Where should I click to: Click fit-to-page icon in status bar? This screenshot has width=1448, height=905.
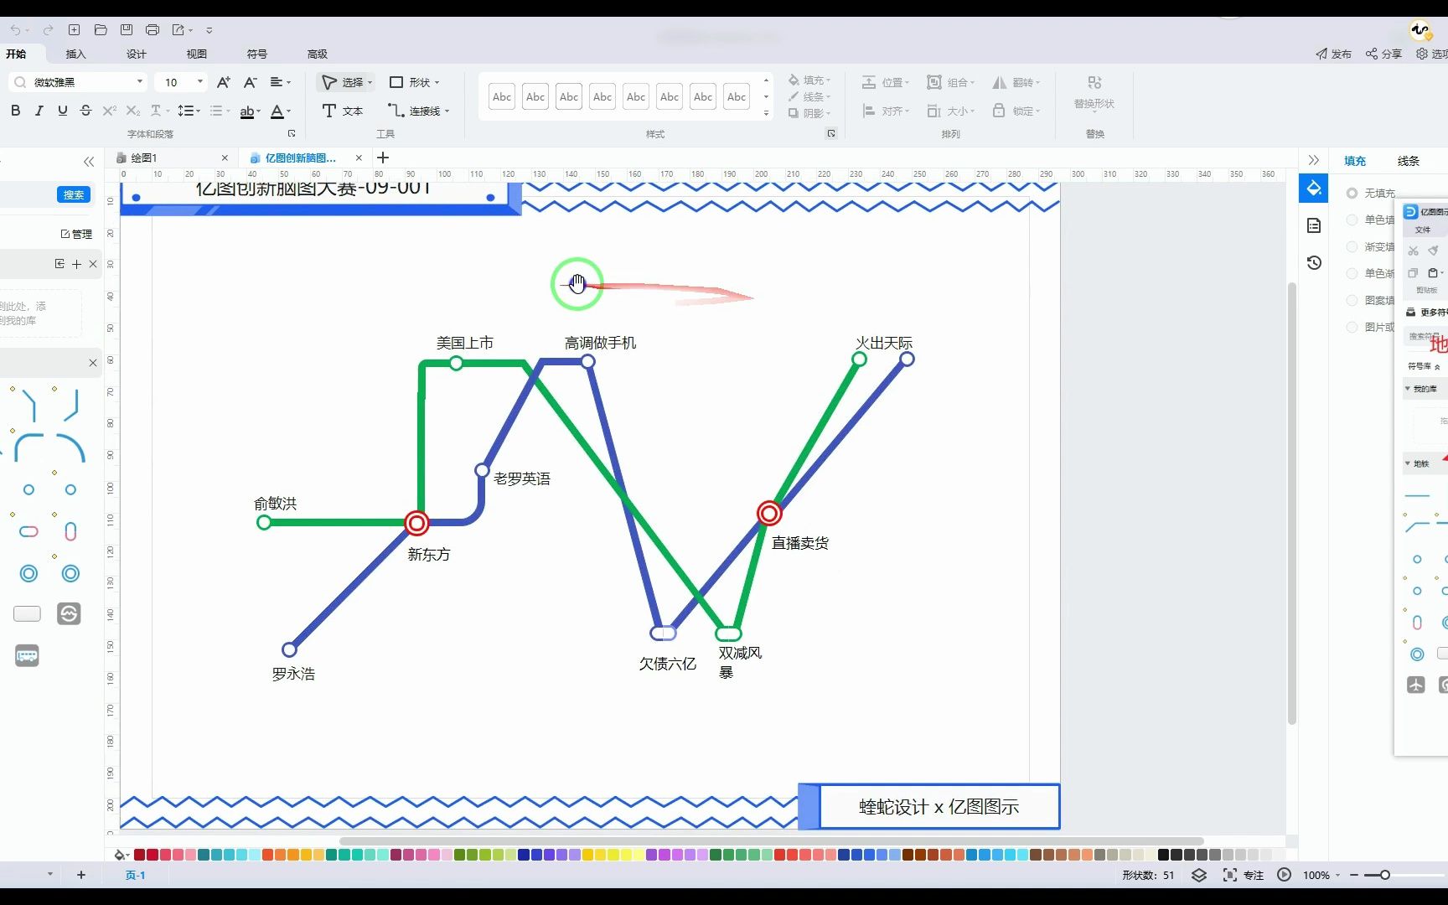coord(1229,875)
